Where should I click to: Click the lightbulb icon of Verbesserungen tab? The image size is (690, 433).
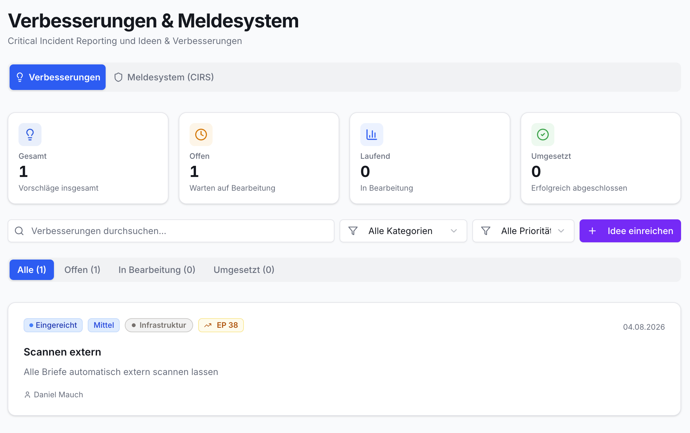(20, 77)
